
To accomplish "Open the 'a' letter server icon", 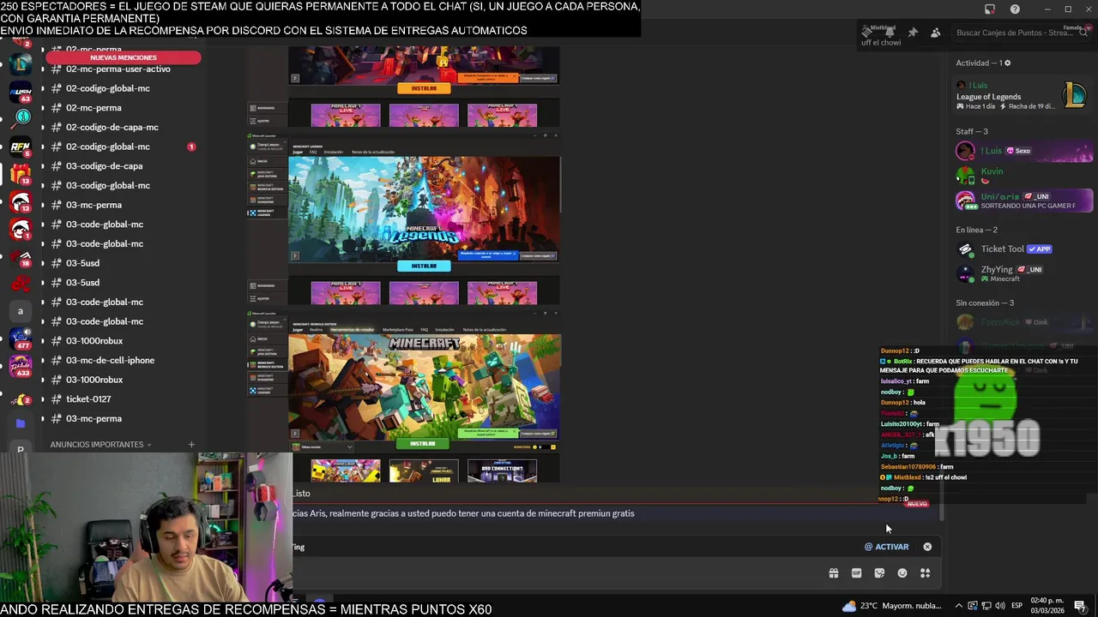I will click(20, 311).
